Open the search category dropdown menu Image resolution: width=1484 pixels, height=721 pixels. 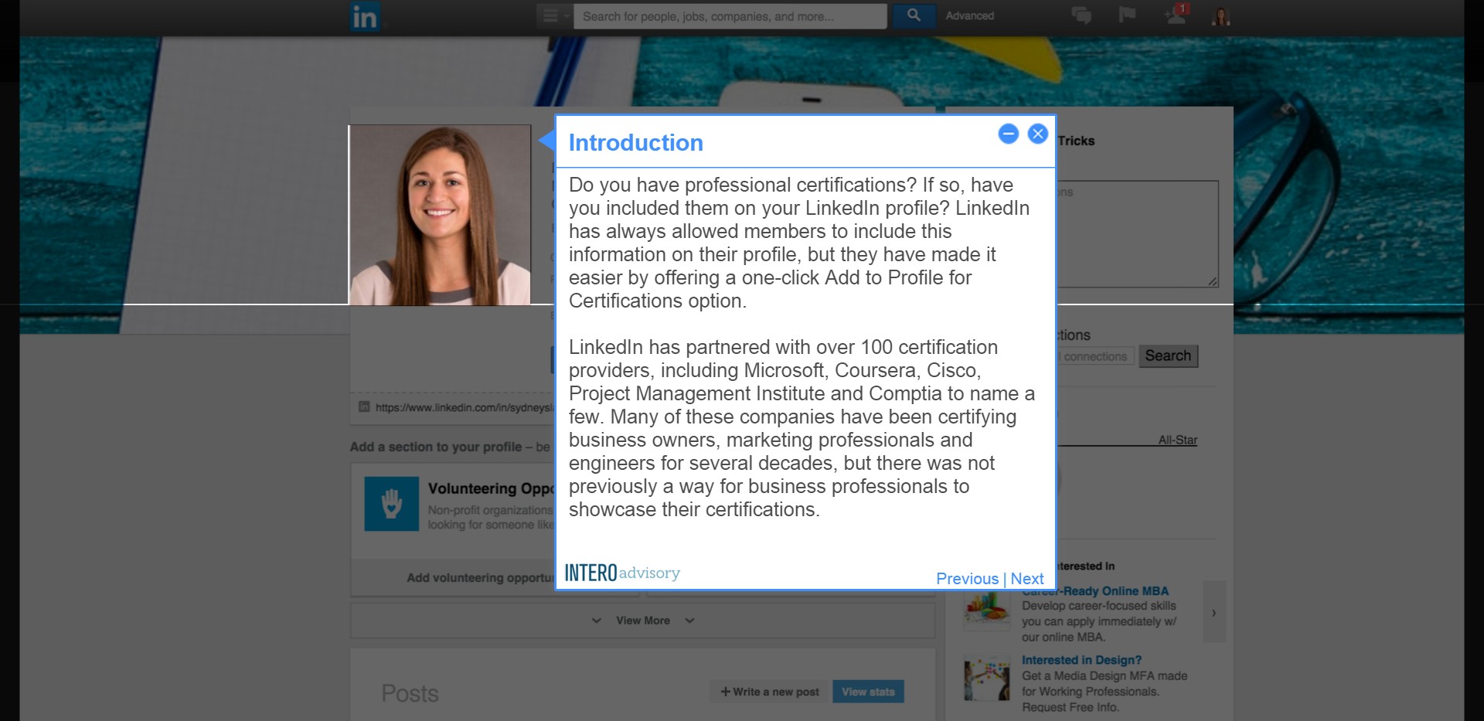coord(555,15)
